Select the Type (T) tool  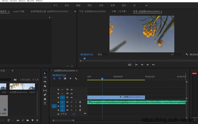[x=45, y=103]
